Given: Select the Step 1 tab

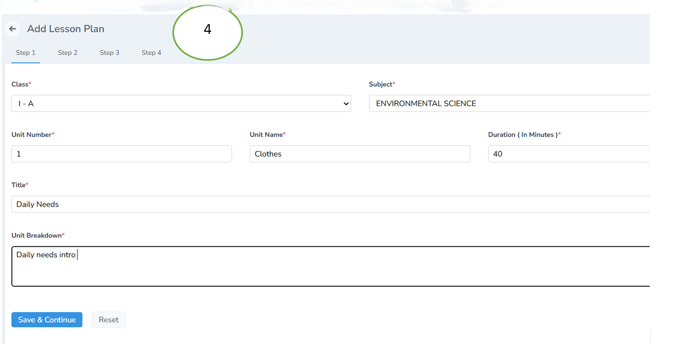Looking at the screenshot, I should 25,52.
